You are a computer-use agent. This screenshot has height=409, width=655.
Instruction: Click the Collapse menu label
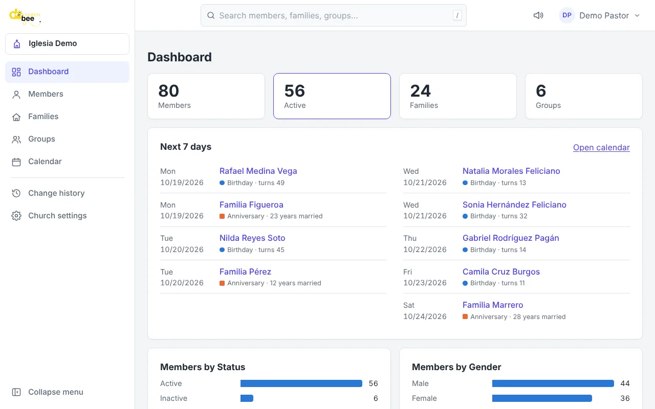point(56,392)
